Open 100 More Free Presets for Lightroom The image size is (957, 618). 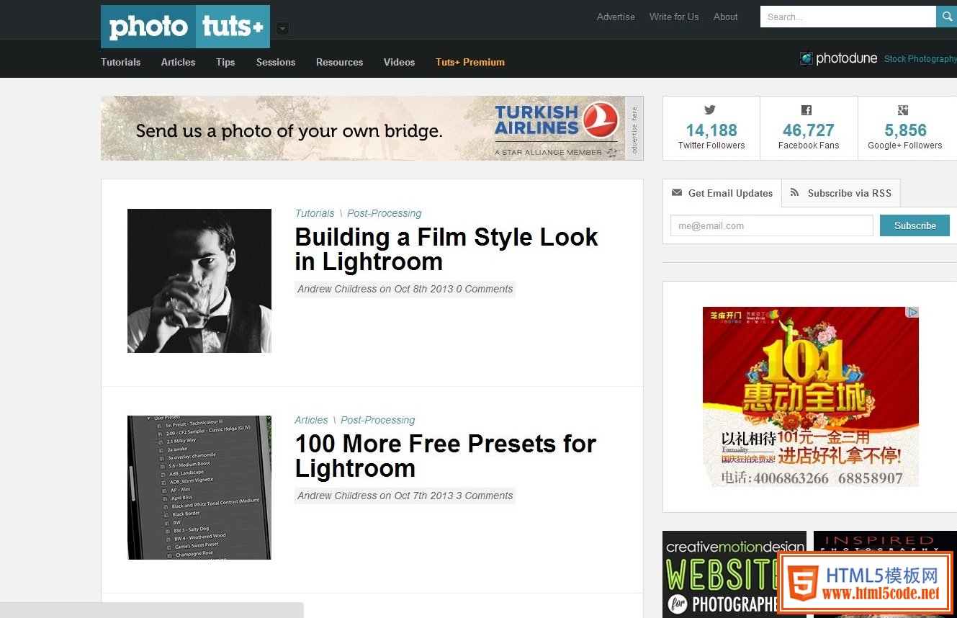point(446,456)
